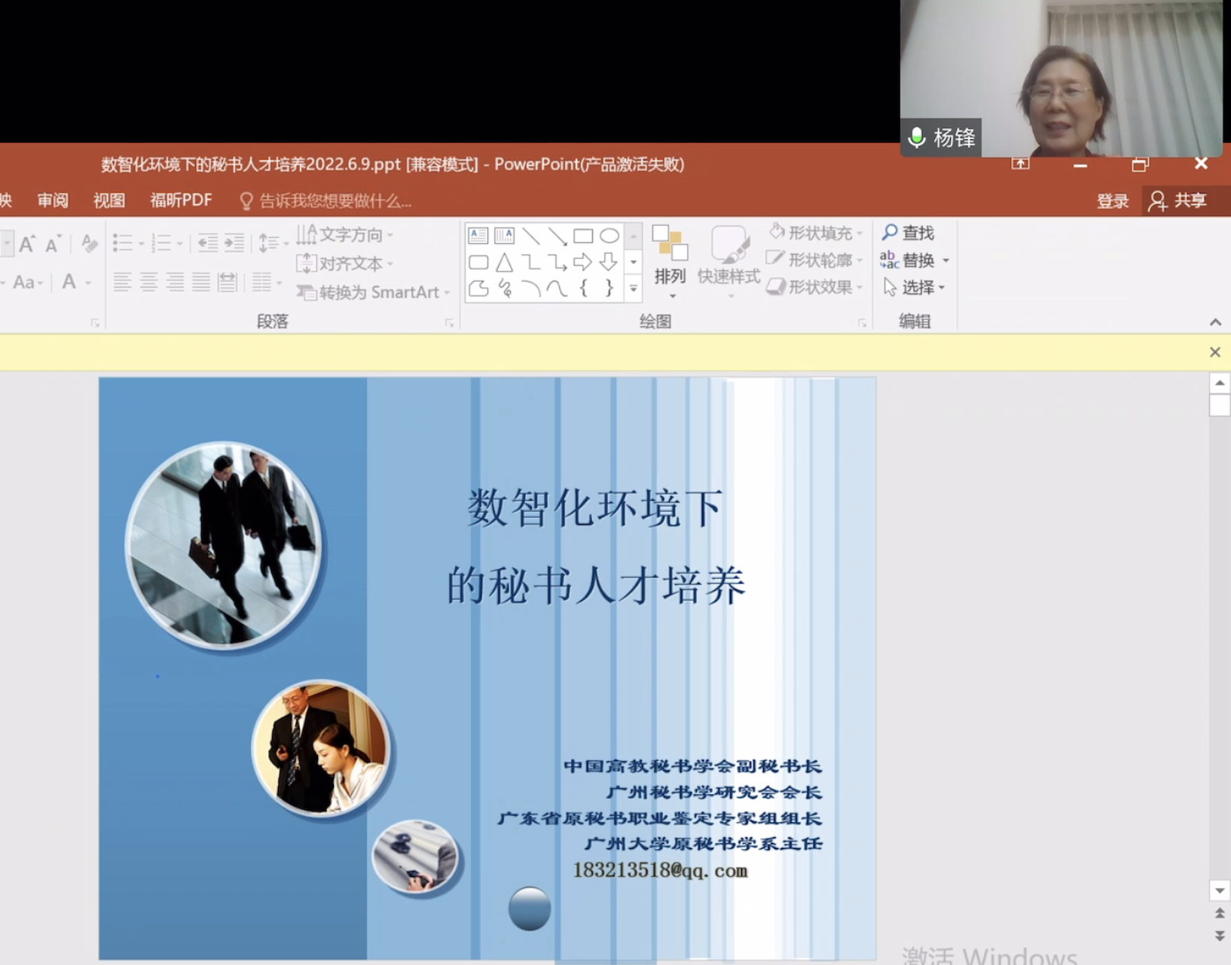Screen dimensions: 1231x965
Task: Click the 共享 share button
Action: click(x=1180, y=200)
